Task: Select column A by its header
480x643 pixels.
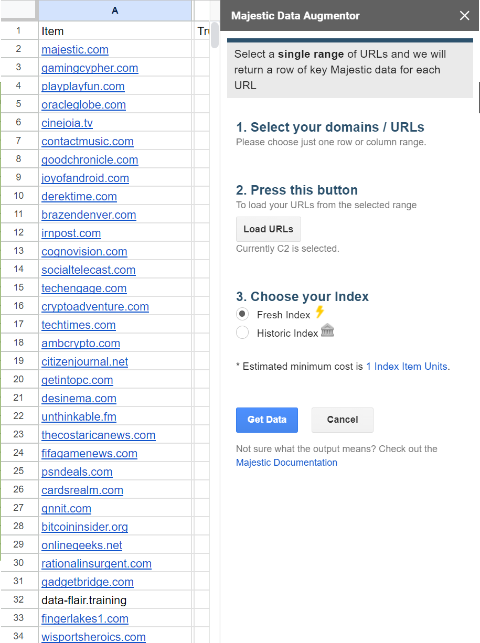Action: 115,10
